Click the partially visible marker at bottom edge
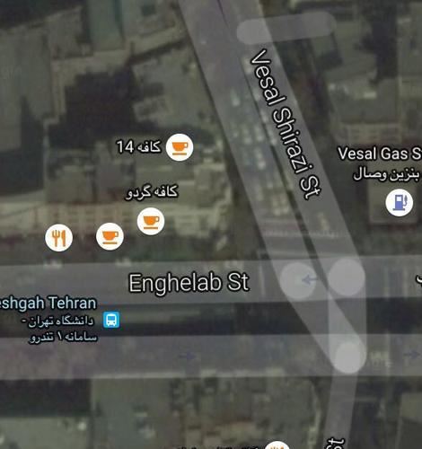Image resolution: width=422 pixels, height=449 pixels. pyautogui.click(x=277, y=445)
